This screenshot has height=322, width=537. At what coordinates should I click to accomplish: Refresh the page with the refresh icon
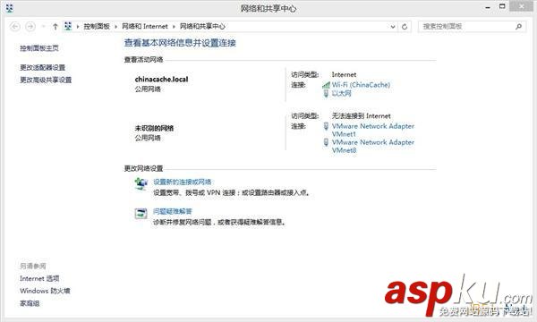coord(405,26)
